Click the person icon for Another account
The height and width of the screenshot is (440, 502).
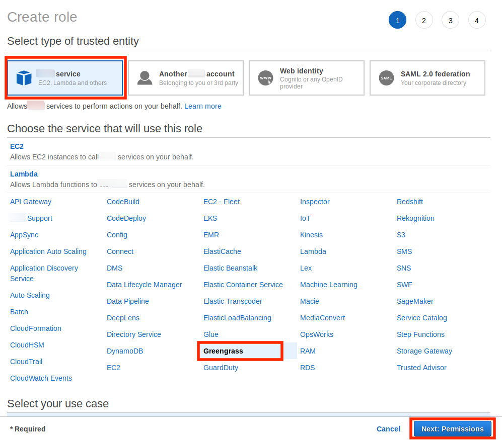point(145,78)
